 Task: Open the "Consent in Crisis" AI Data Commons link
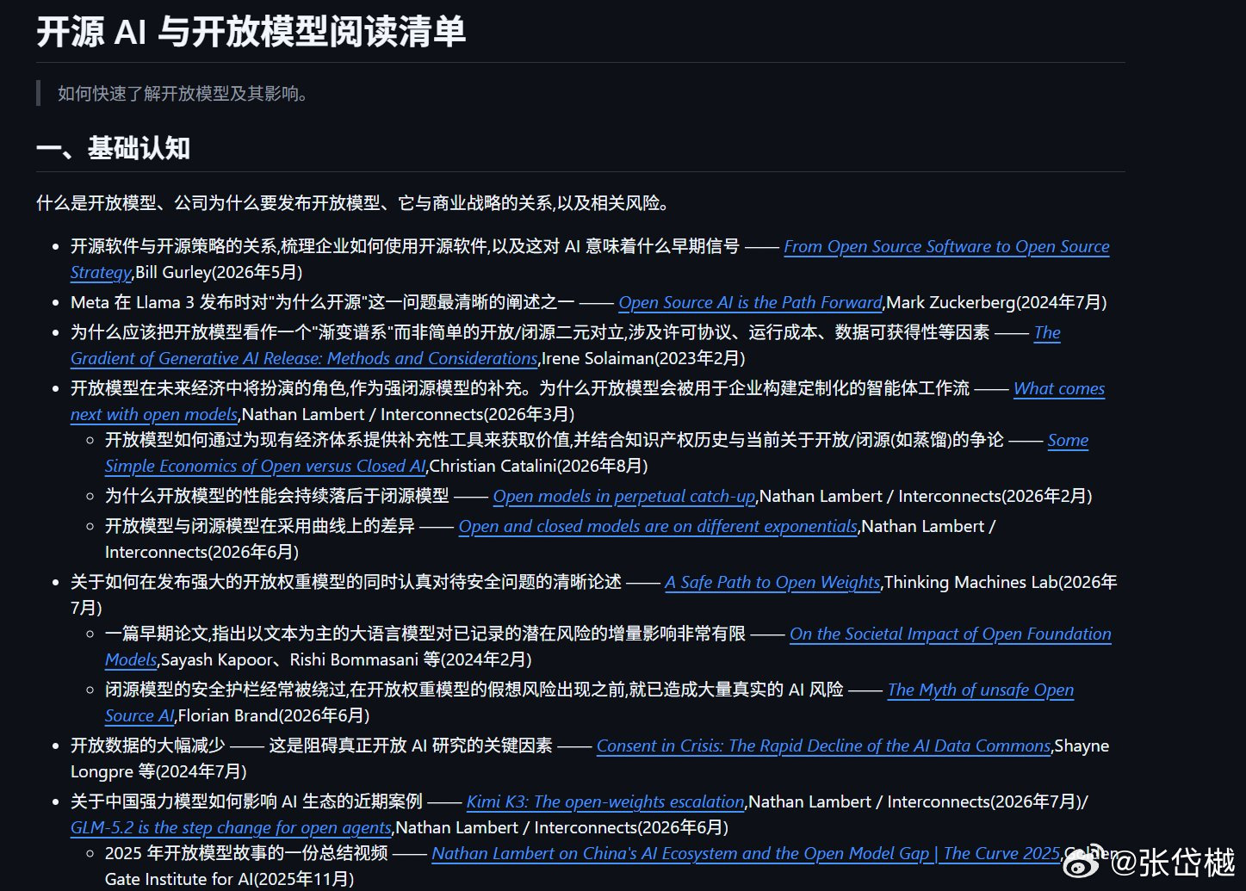coord(823,746)
